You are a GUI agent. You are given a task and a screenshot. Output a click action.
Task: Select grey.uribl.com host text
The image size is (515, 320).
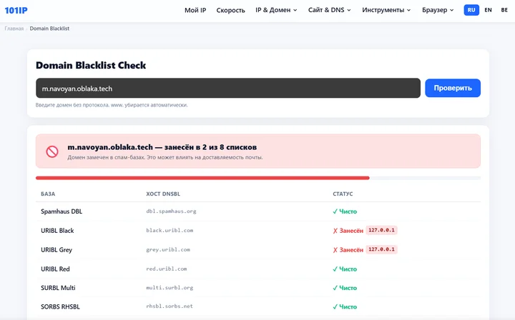[x=168, y=250]
